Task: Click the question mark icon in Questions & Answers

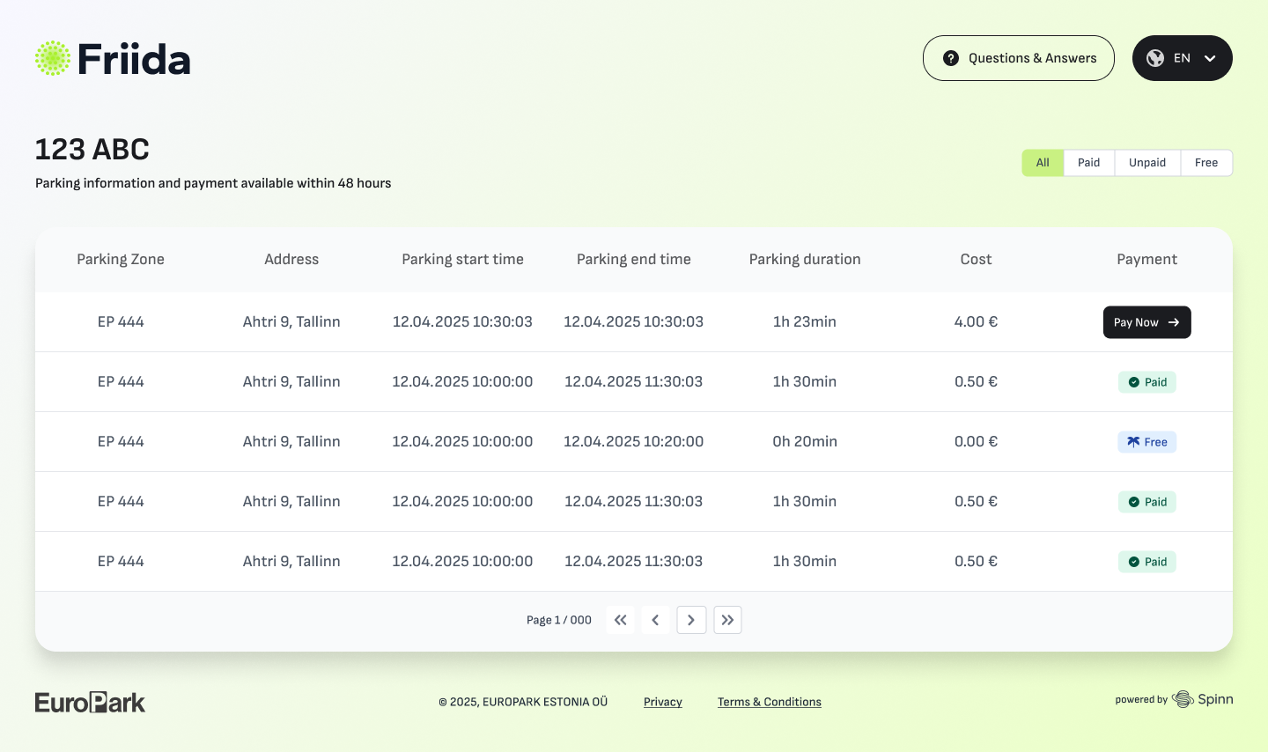Action: tap(951, 58)
